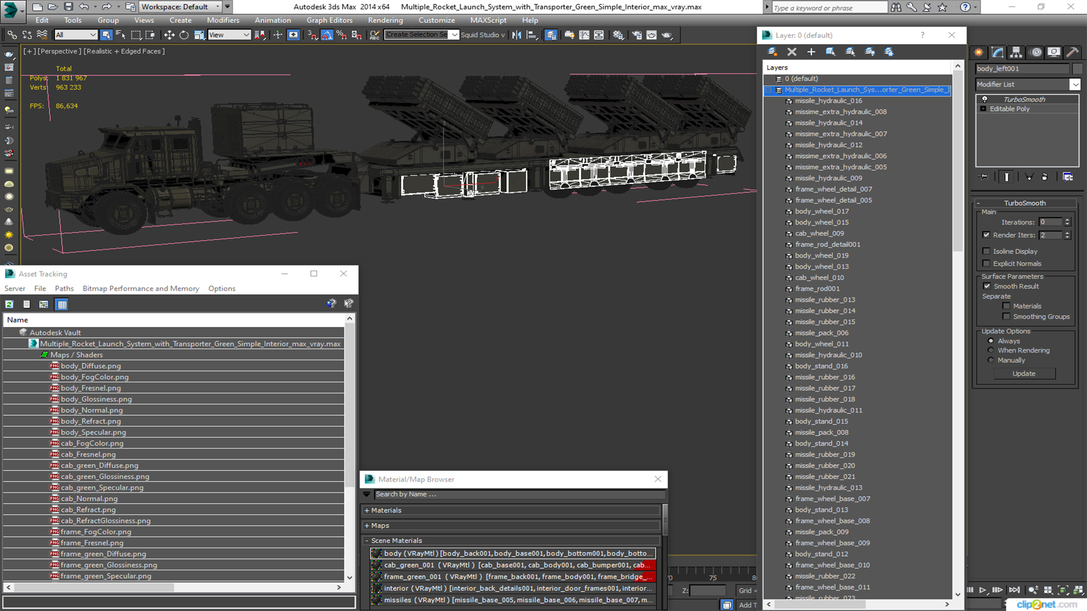Open the View coordinate system dropdown
The image size is (1087, 611).
pyautogui.click(x=229, y=35)
